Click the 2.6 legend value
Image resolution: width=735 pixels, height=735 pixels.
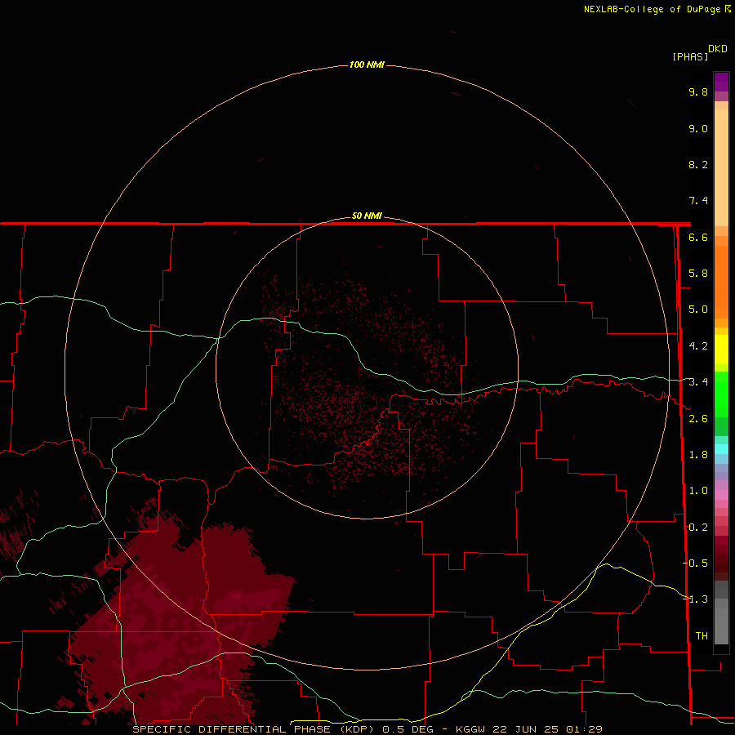(698, 419)
